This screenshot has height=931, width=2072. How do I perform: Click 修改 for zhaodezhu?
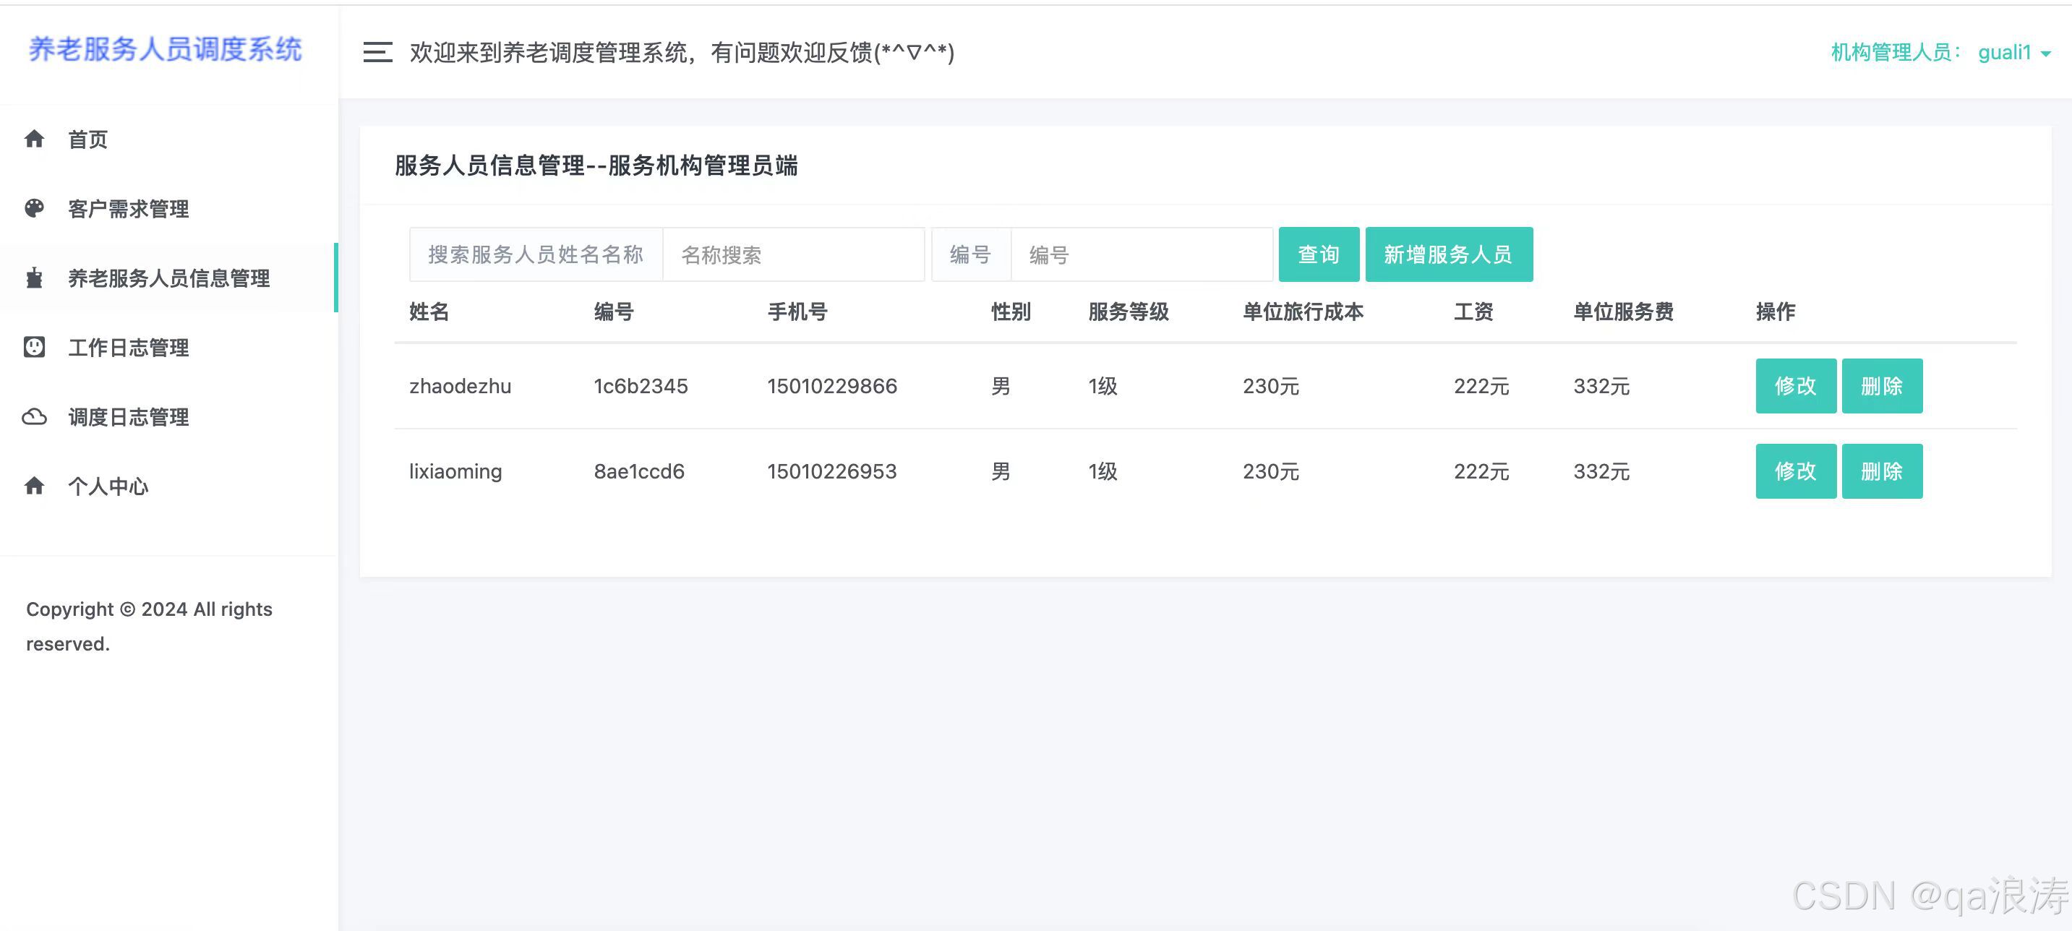point(1794,386)
